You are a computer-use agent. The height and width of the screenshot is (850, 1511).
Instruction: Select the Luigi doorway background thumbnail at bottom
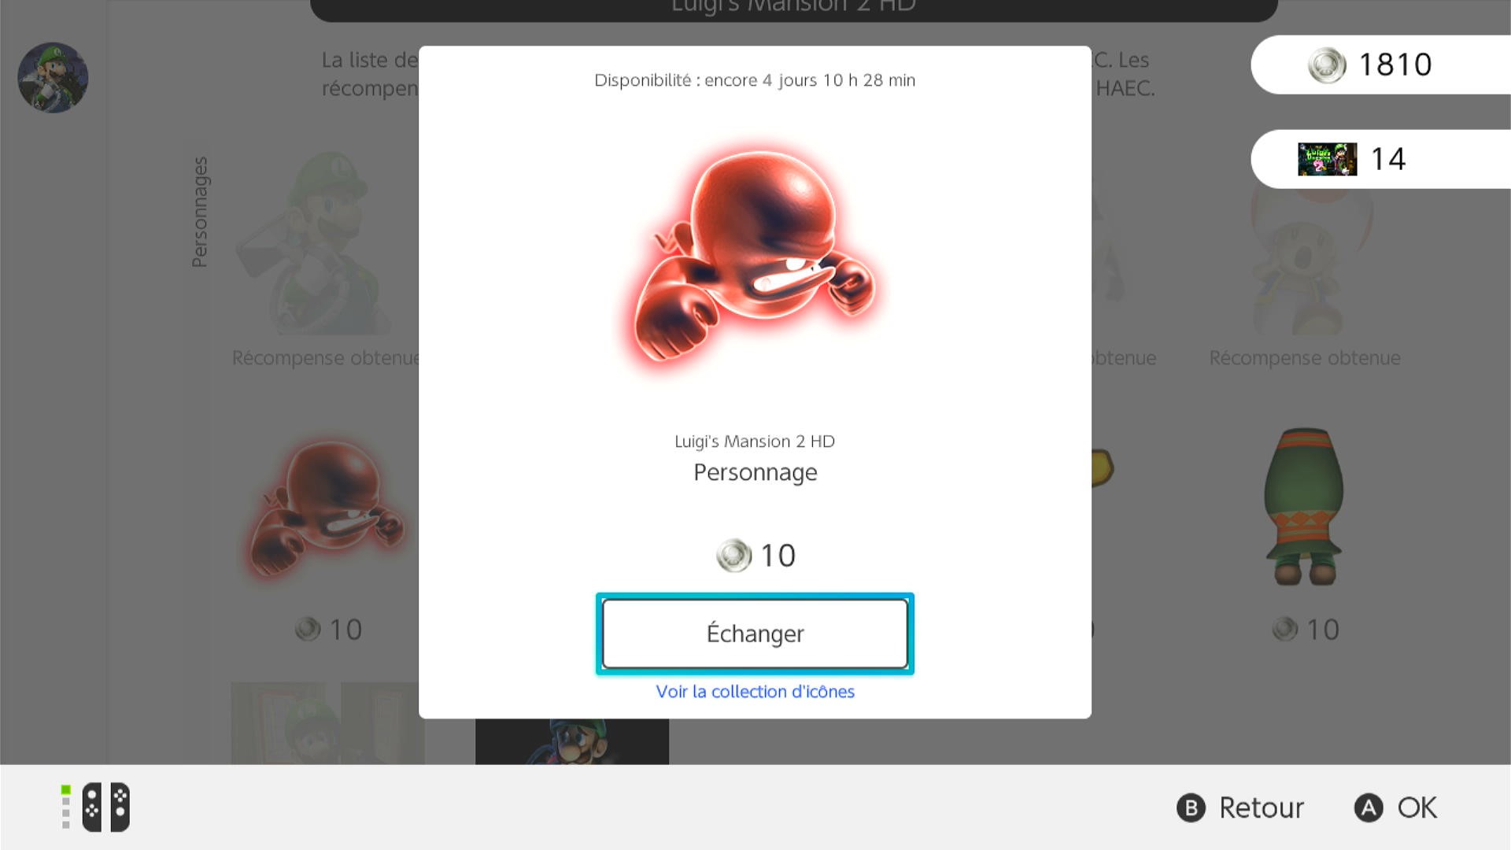click(x=327, y=722)
